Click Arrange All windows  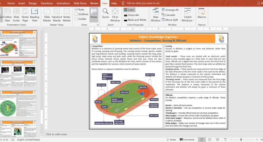click(170, 10)
